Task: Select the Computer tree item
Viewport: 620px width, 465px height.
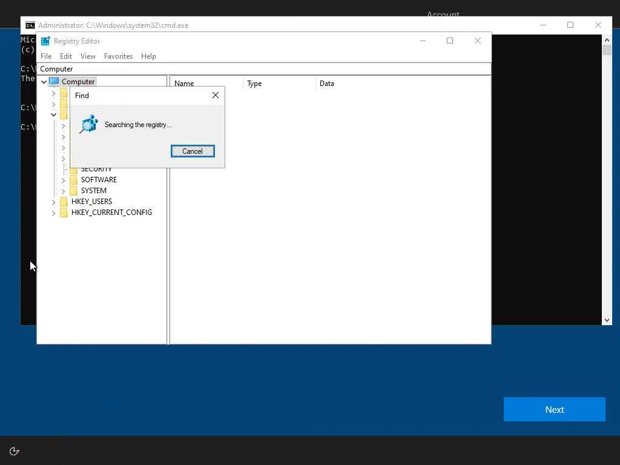Action: 78,82
